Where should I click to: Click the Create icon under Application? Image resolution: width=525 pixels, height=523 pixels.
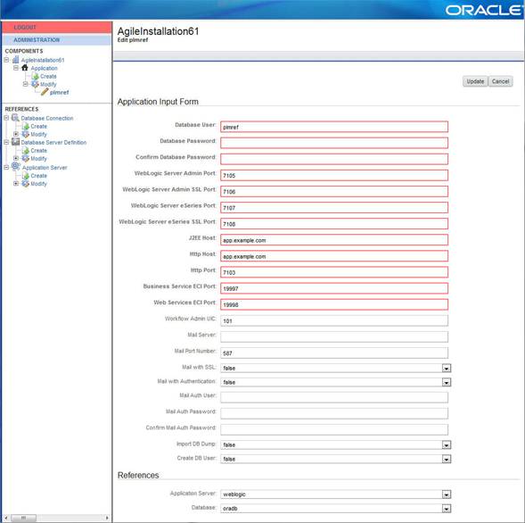[x=35, y=76]
